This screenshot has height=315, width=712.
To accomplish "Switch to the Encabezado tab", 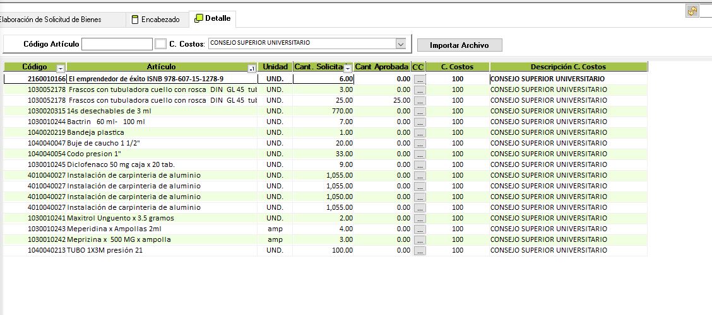I will pyautogui.click(x=160, y=20).
